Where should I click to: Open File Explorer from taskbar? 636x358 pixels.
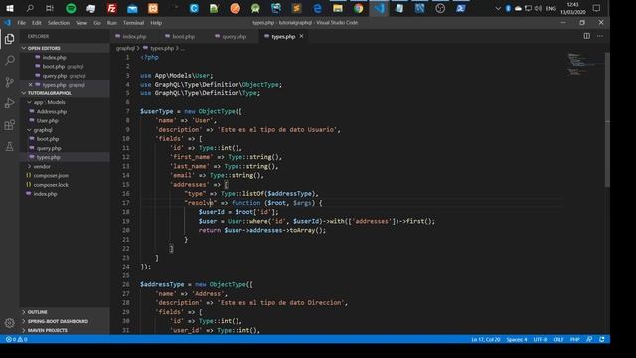338,8
